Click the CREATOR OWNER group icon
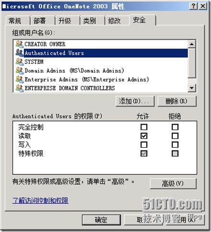Screen dimensions: 211x232 20,44
